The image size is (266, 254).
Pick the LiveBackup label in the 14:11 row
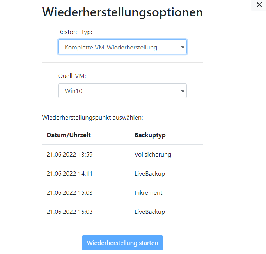tap(150, 174)
